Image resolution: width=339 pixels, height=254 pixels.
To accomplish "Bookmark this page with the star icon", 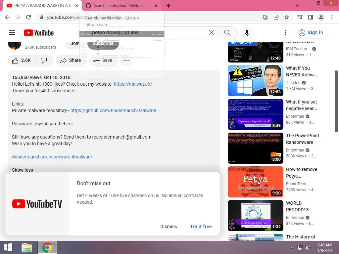I will click(x=287, y=17).
